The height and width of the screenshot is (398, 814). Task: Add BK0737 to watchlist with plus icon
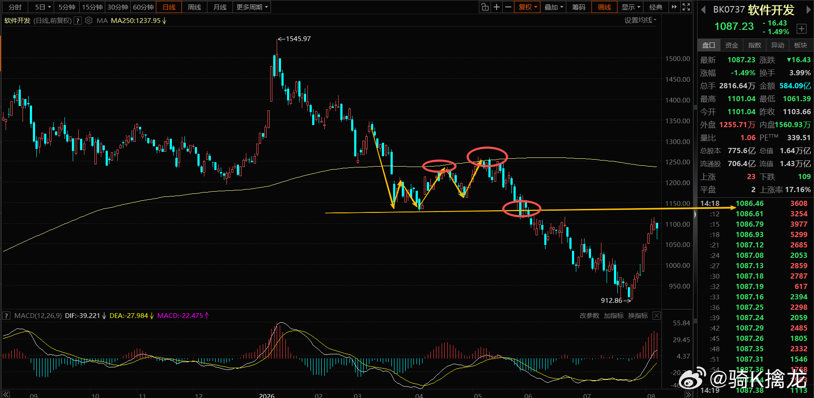[801, 29]
